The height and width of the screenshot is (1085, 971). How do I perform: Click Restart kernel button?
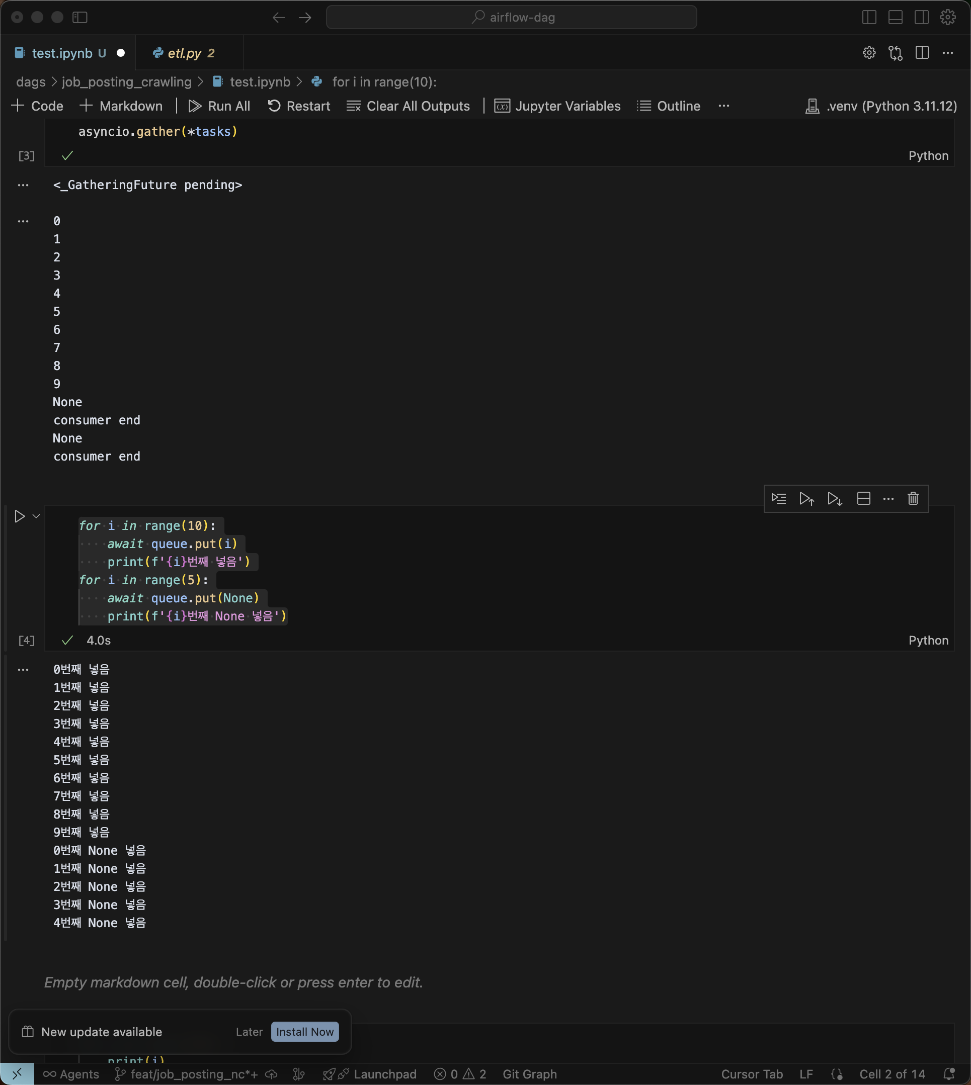tap(299, 106)
